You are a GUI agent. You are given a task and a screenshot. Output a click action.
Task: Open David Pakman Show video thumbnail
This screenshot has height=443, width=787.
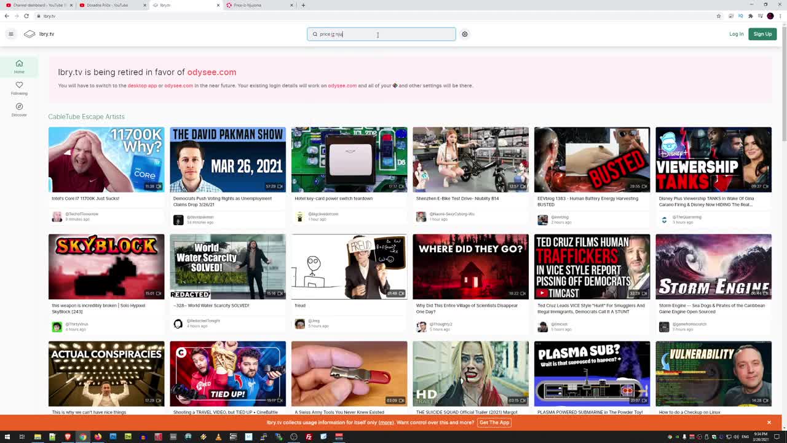pyautogui.click(x=227, y=159)
